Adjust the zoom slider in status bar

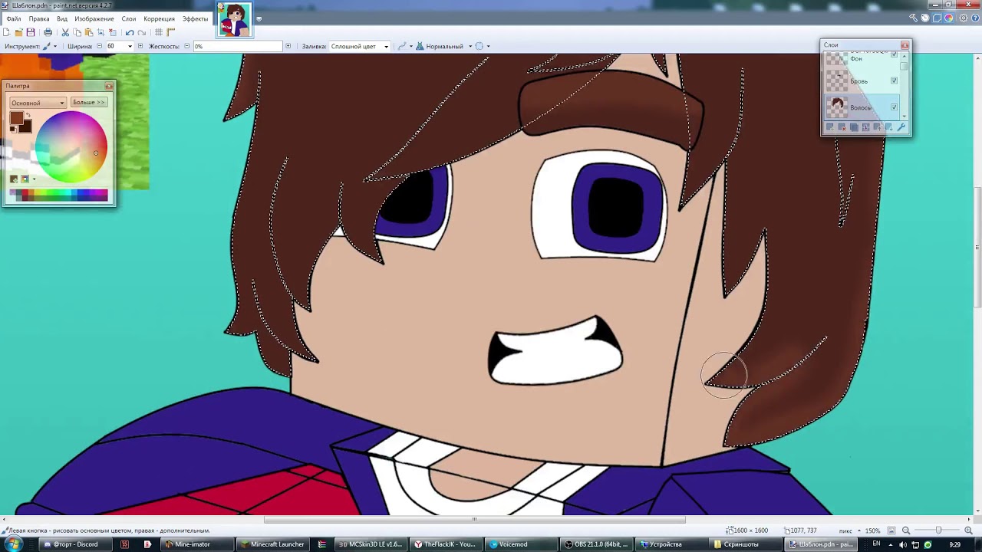click(x=938, y=531)
